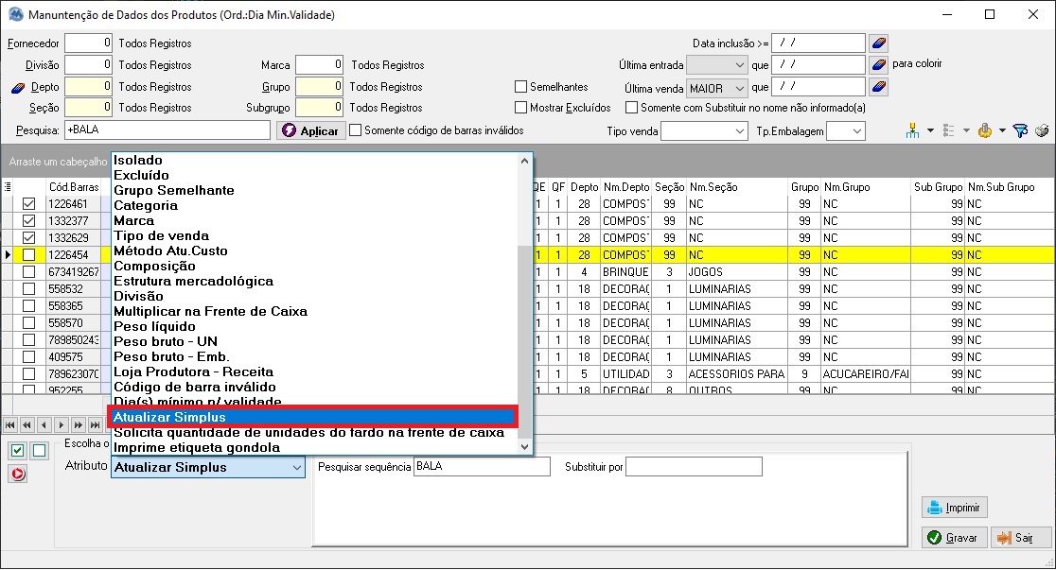Click the Pesquisa input field

coord(167,130)
